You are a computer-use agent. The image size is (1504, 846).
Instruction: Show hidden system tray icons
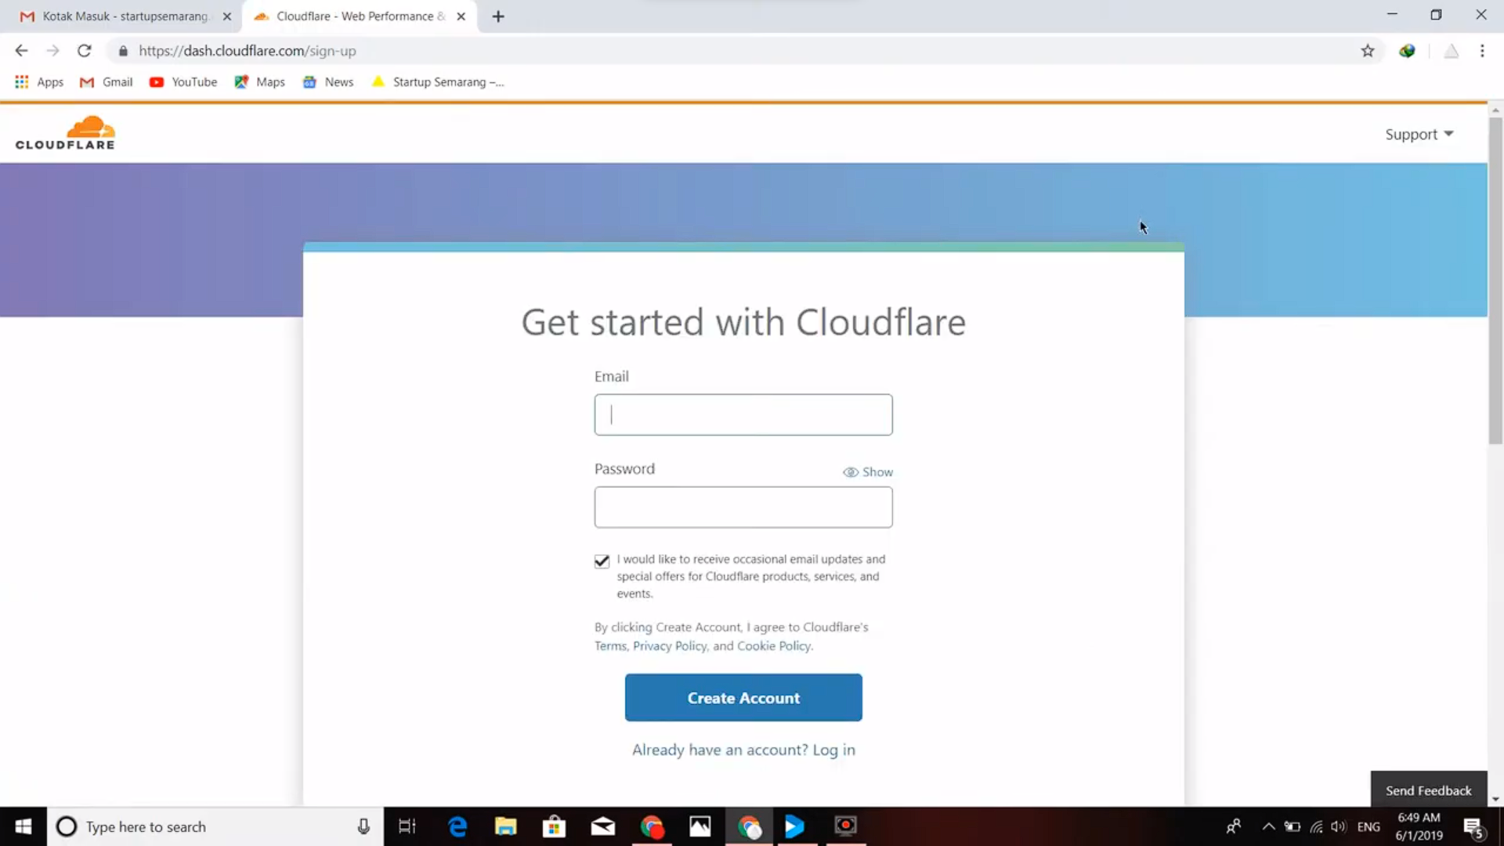1268,826
